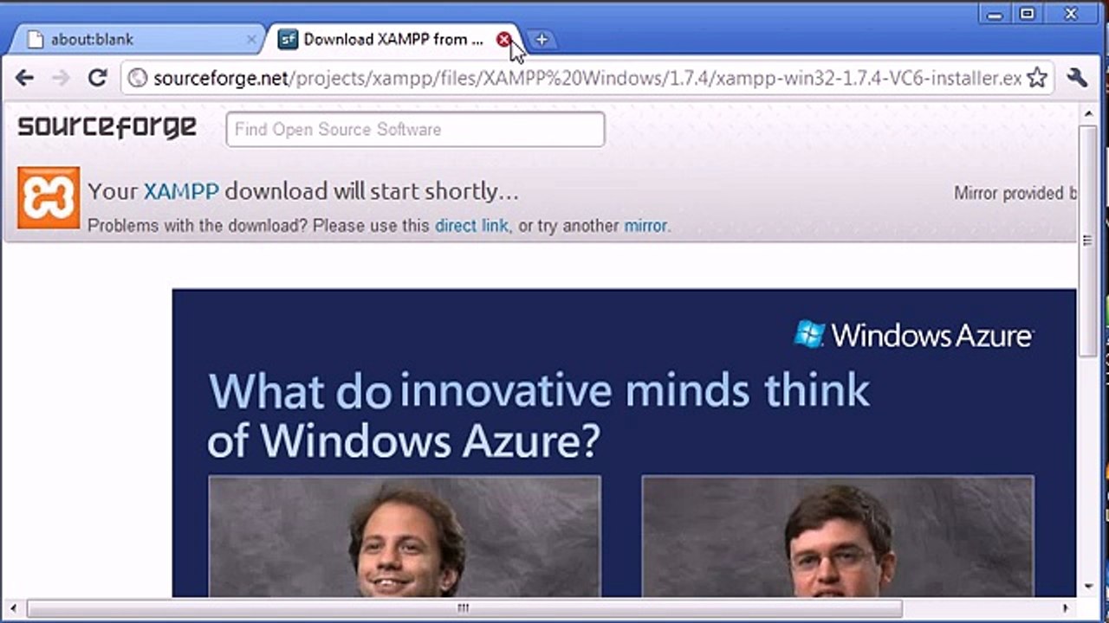Reload the page with the refresh icon
Screen dimensions: 1109x623
click(97, 78)
